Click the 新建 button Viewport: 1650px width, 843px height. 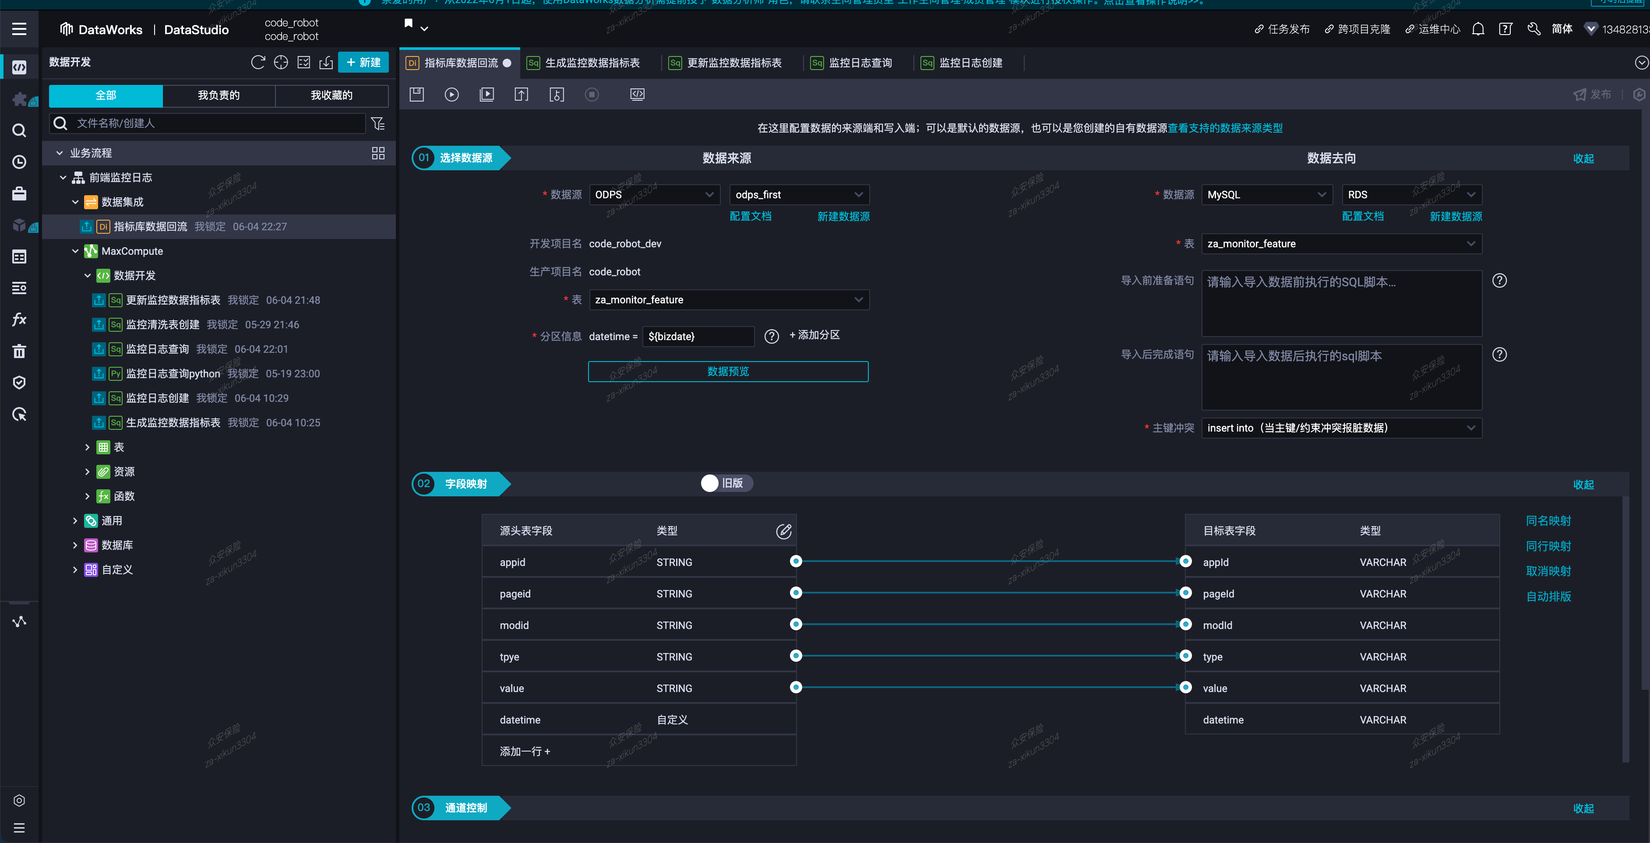(363, 62)
